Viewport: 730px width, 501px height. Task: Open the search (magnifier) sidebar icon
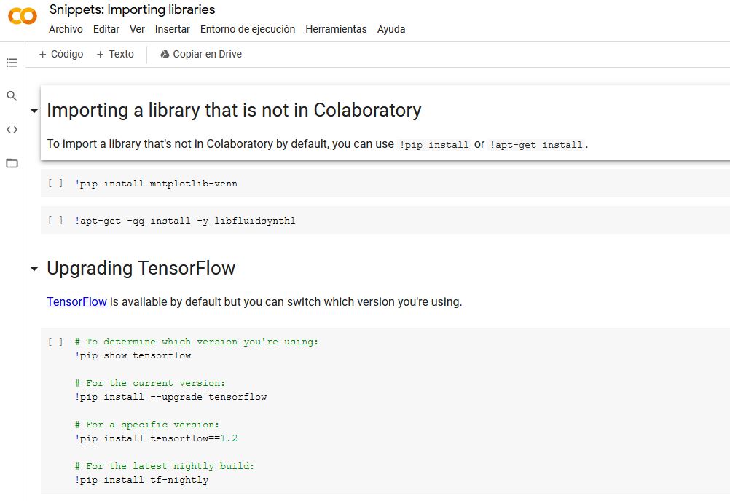(12, 96)
